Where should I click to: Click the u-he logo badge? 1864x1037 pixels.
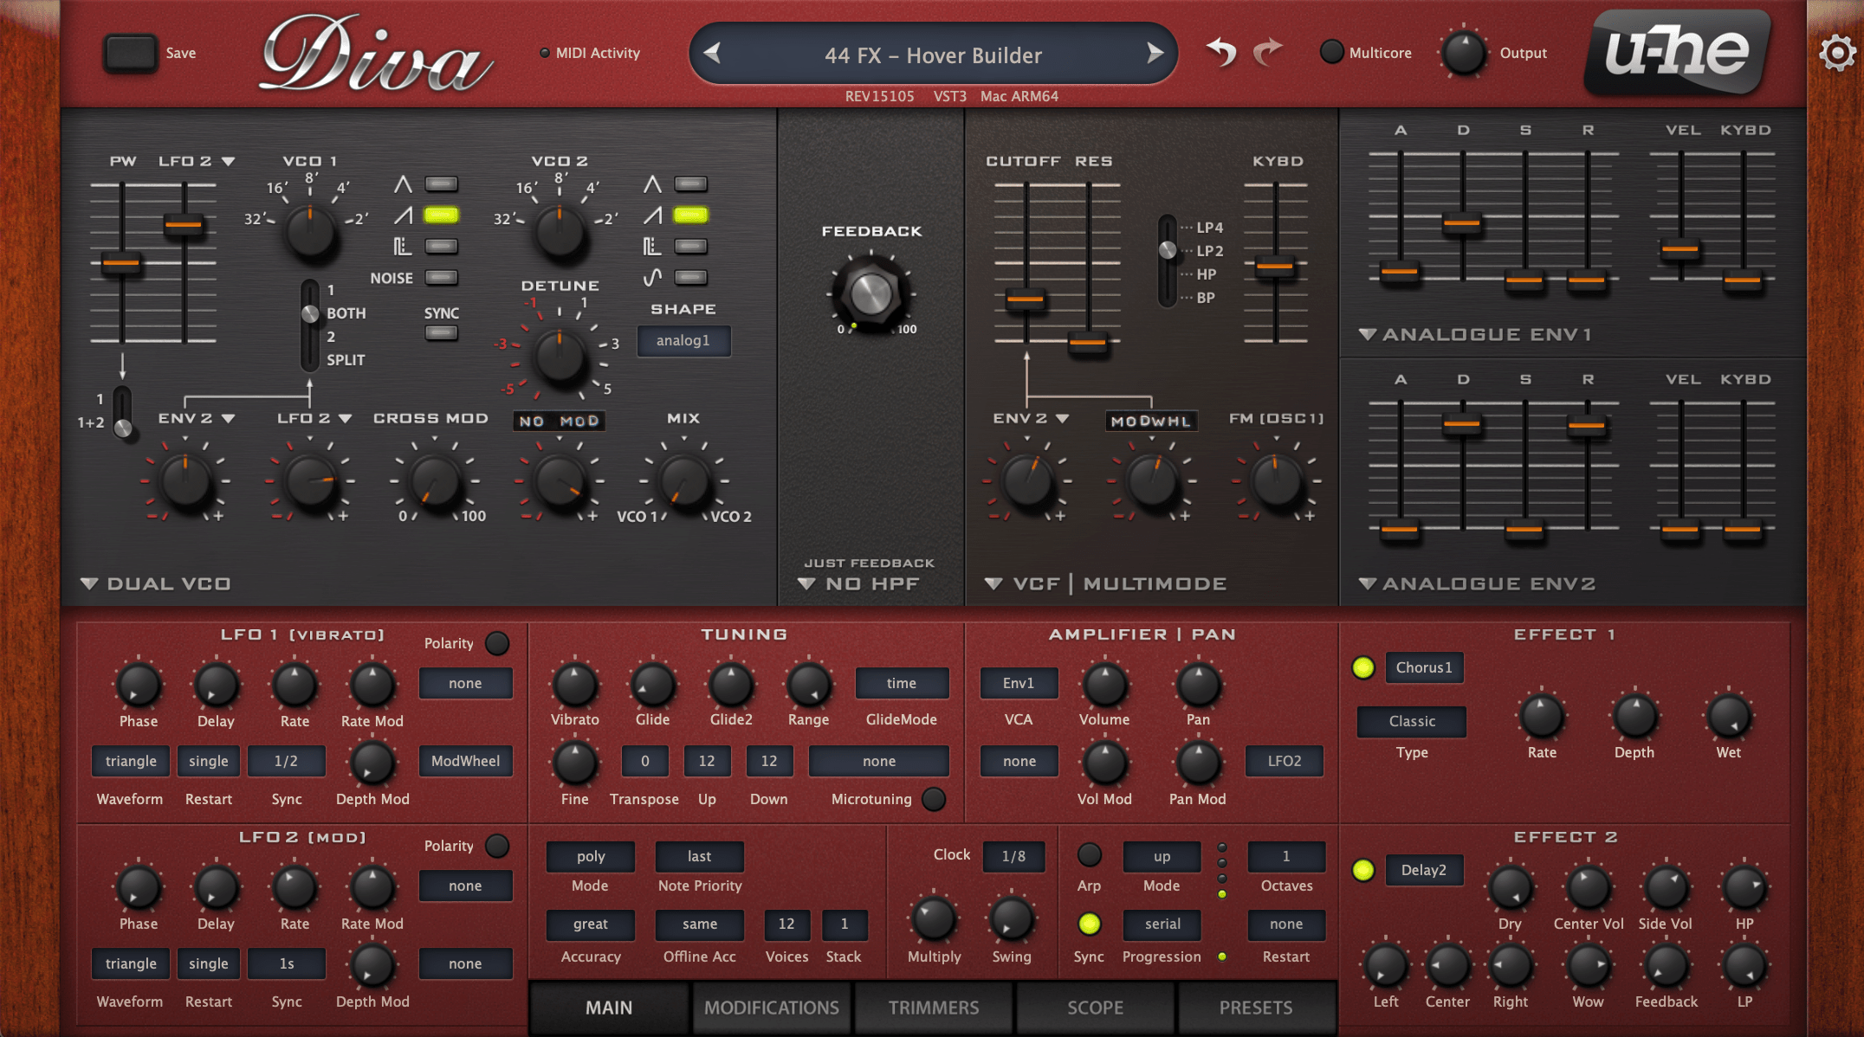1677,52
